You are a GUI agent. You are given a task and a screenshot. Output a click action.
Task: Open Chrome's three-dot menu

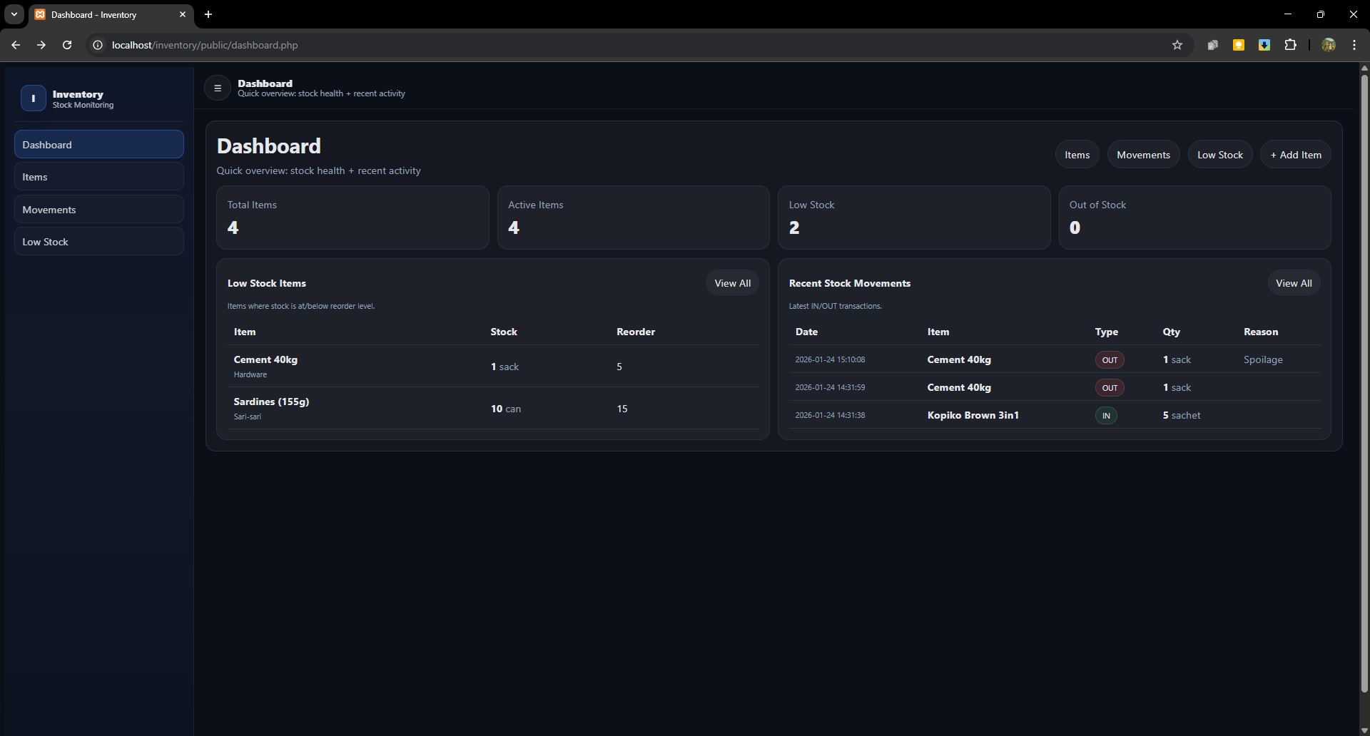(x=1354, y=45)
